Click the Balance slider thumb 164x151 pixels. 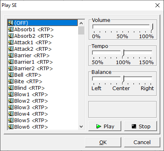123,79
